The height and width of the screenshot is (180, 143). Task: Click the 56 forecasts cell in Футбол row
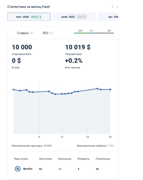[40, 169]
